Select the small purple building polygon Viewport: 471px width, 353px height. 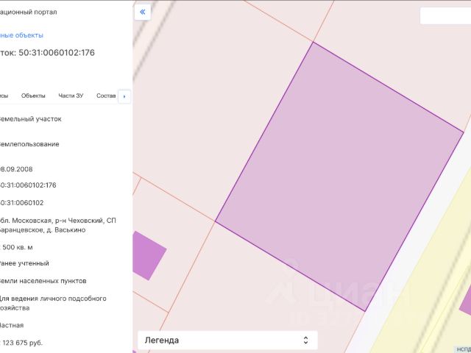[149, 255]
